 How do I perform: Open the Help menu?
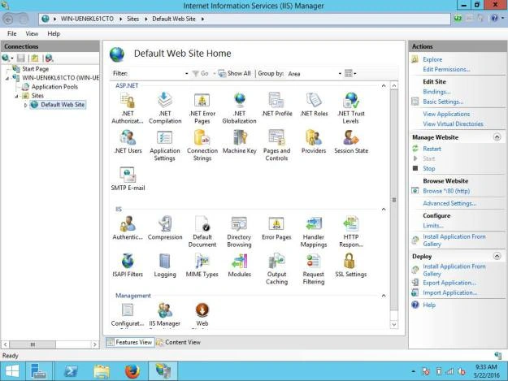click(54, 33)
